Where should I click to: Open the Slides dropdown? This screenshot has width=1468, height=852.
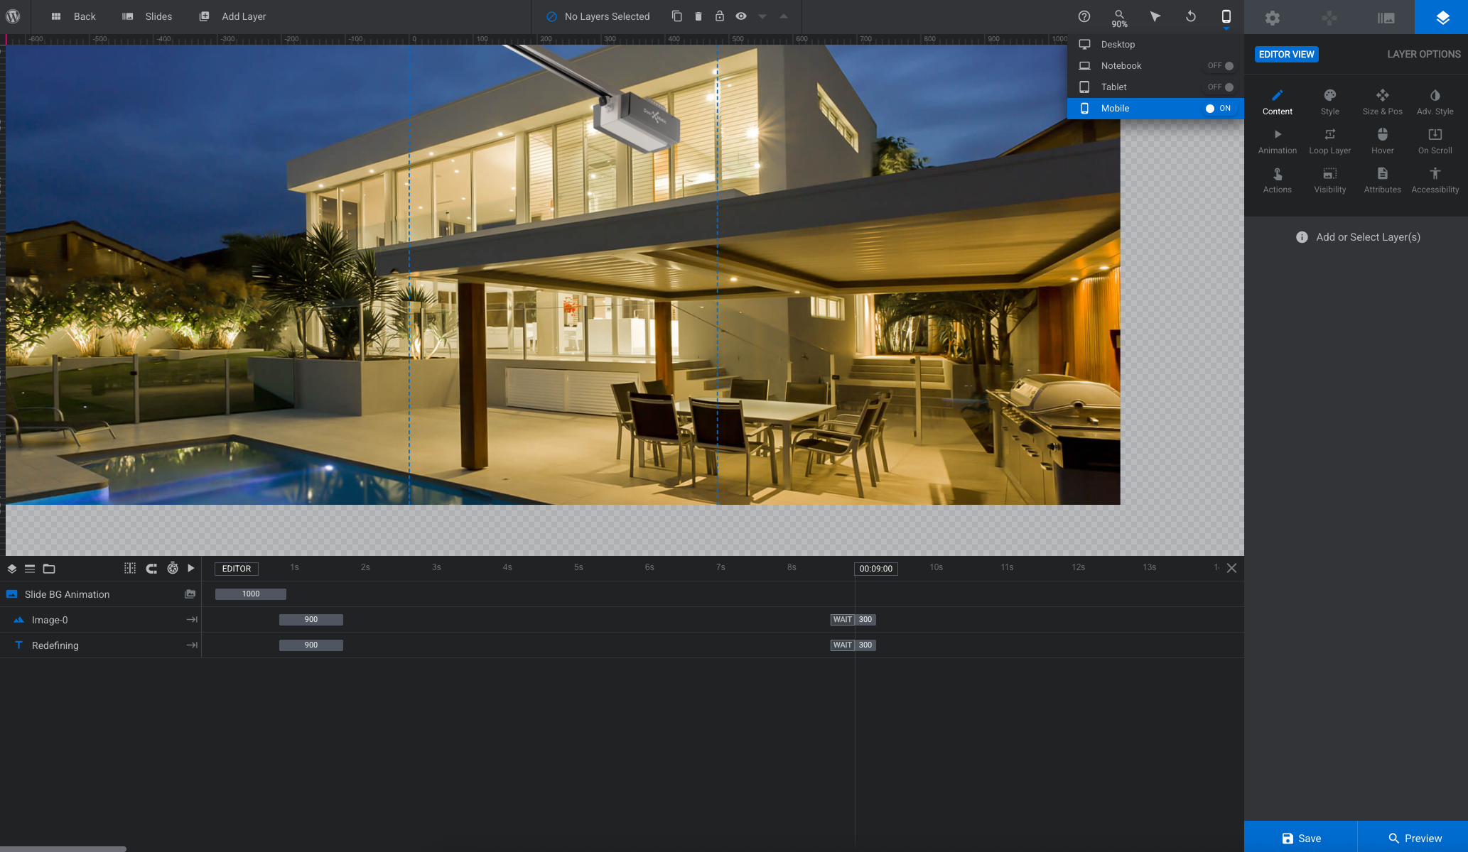(147, 16)
